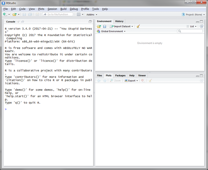The image size is (208, 170).
Task: Click the previous plot arrow
Action: tap(99, 81)
